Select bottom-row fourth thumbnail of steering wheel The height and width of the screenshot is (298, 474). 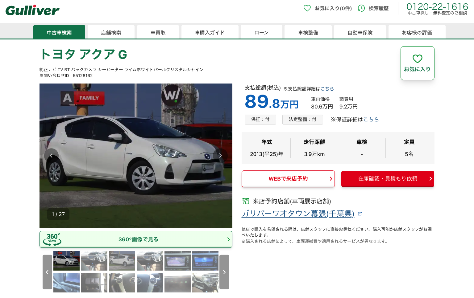pyautogui.click(x=150, y=283)
